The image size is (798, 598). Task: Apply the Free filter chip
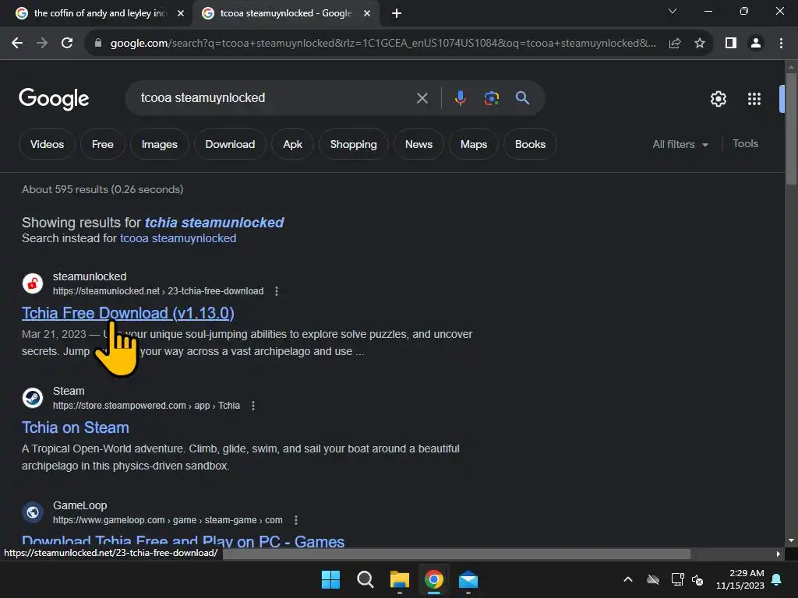click(102, 144)
